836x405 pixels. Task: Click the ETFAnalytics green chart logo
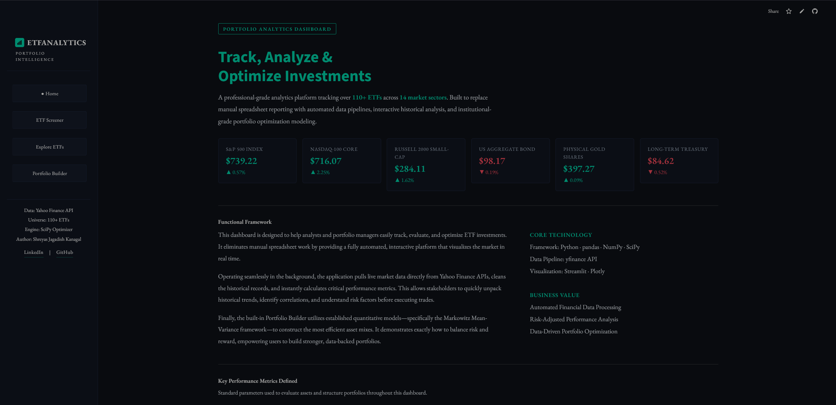click(20, 43)
